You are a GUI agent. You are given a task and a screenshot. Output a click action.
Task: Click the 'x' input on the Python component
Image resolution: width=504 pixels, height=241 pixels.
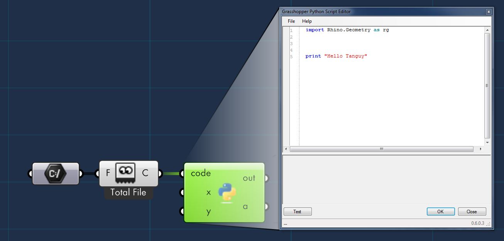[208, 192]
